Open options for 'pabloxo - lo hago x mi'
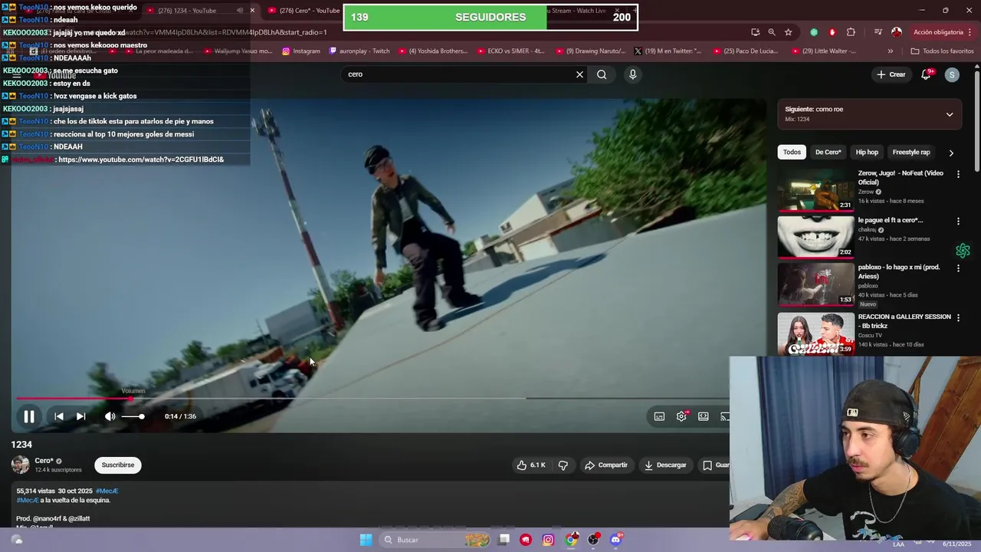The height and width of the screenshot is (552, 981). [958, 268]
